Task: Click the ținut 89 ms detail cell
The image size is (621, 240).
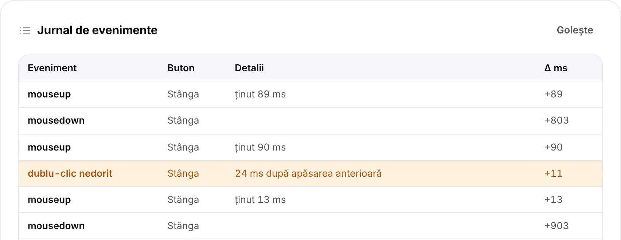Action: (x=260, y=94)
